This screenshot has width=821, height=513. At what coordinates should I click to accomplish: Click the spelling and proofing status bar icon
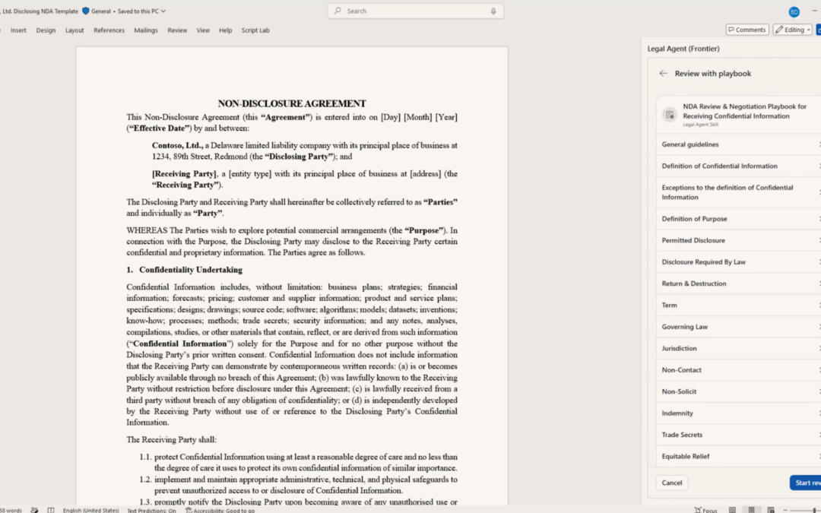tap(34, 510)
